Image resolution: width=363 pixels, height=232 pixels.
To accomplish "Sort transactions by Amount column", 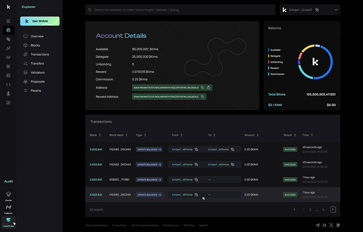I will 258,135.
